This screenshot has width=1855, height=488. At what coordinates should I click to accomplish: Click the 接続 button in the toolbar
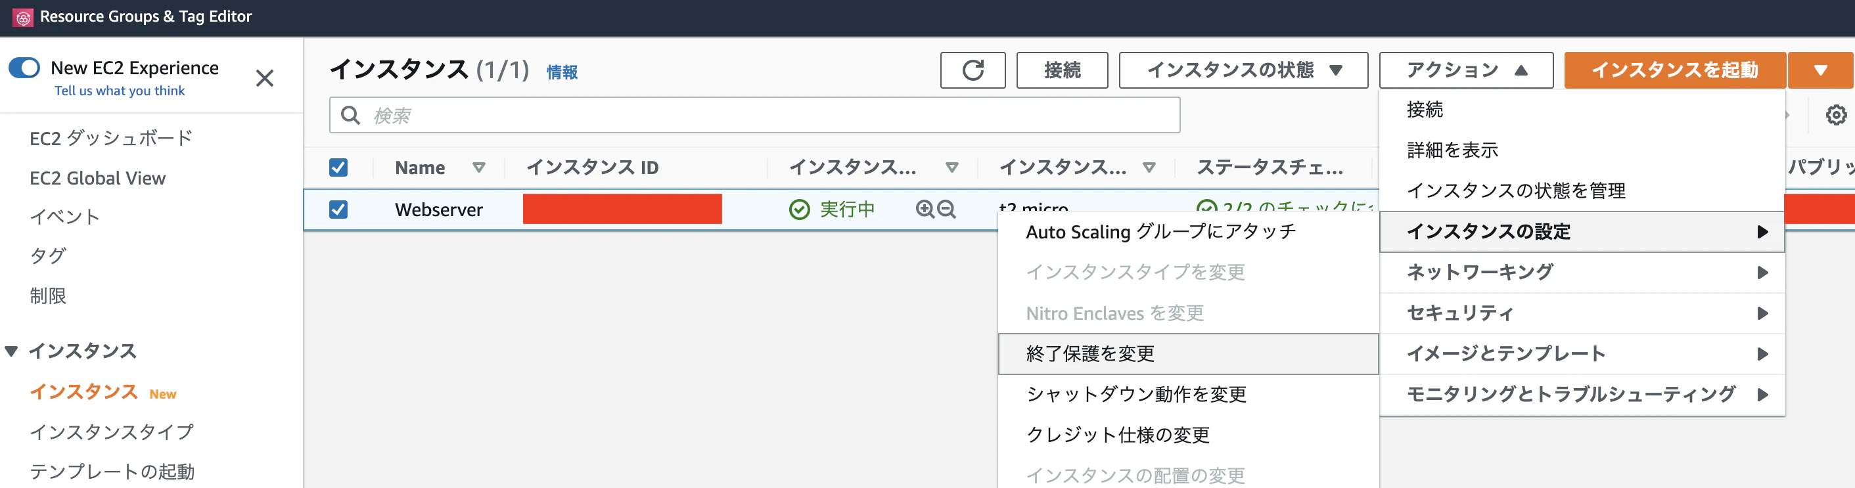[1062, 70]
